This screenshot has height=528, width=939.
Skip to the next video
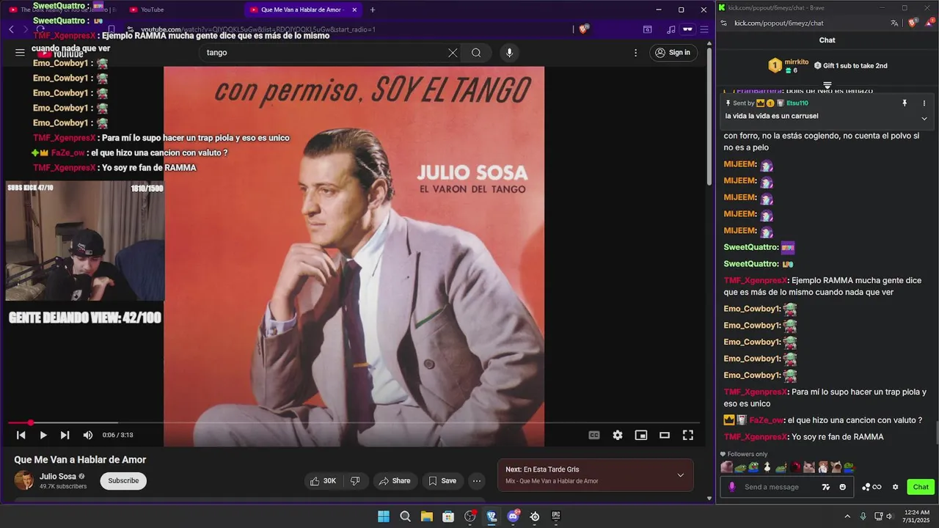(x=65, y=435)
